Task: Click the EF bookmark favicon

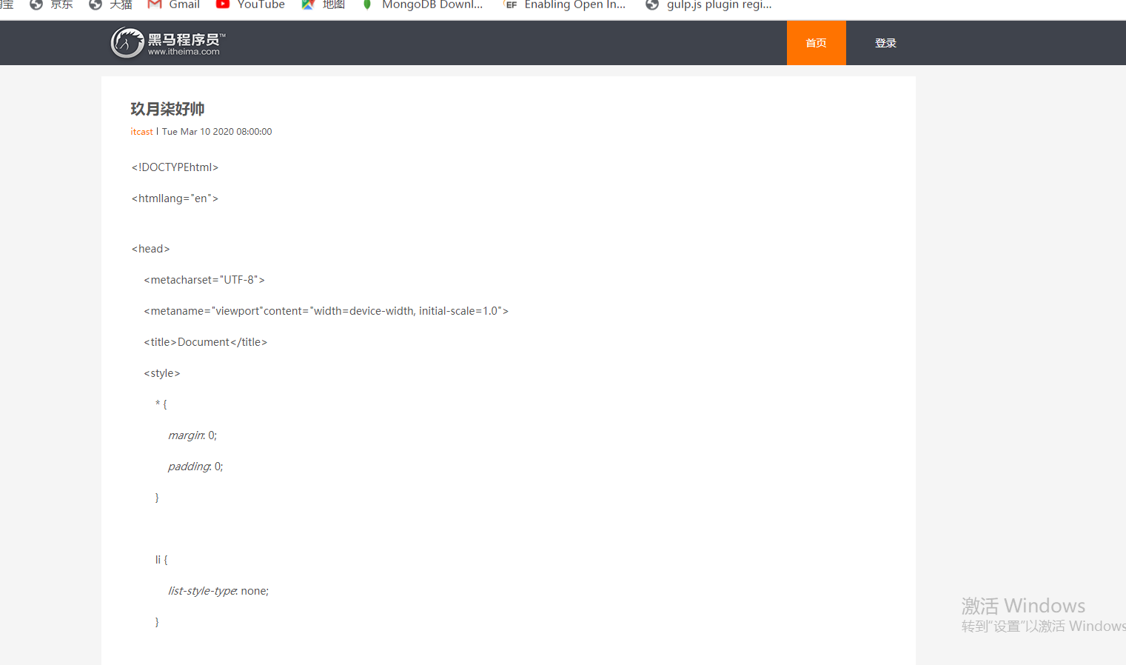Action: coord(510,4)
